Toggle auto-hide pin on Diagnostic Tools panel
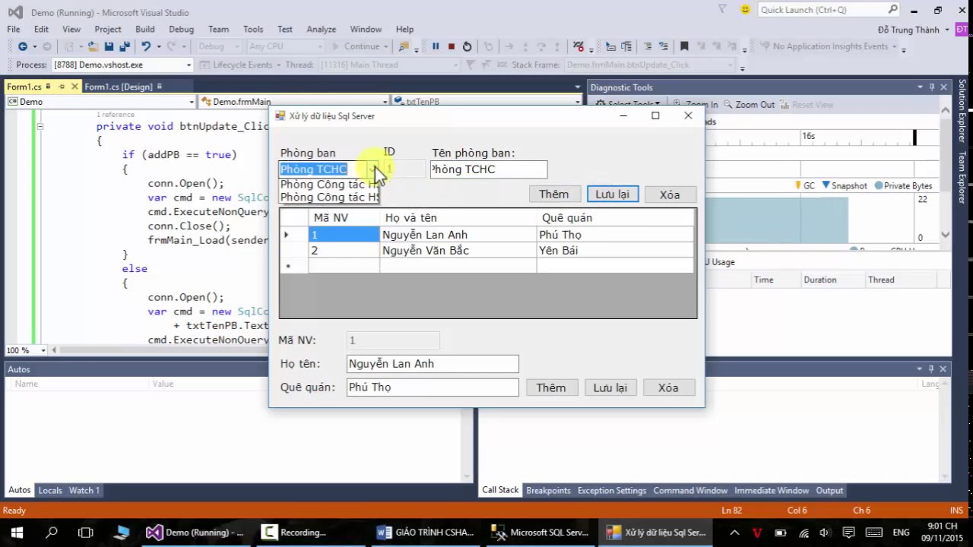Viewport: 973px width, 547px height. click(x=931, y=87)
